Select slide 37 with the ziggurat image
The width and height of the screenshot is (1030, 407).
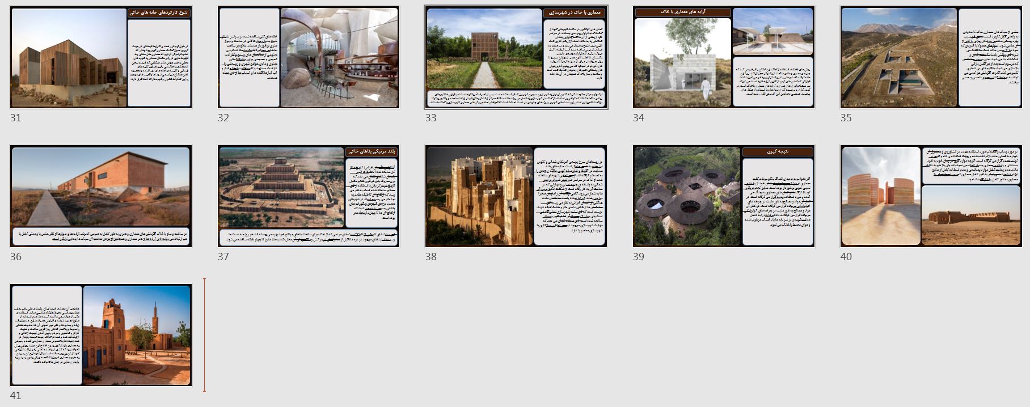click(x=309, y=196)
